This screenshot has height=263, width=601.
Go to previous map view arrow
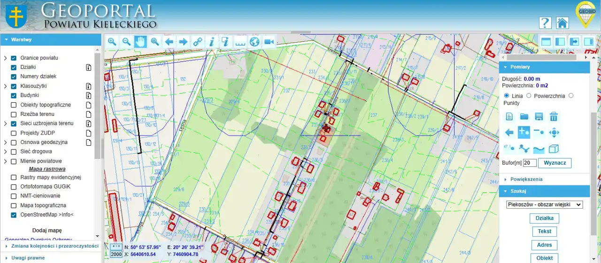pos(169,41)
